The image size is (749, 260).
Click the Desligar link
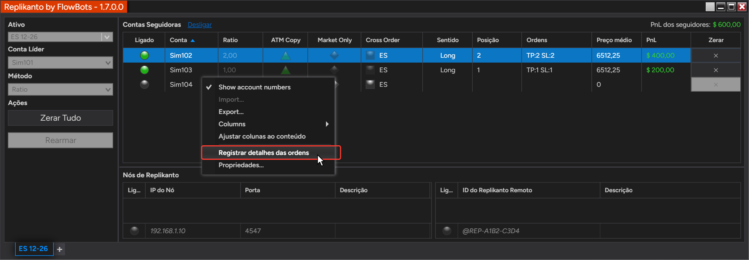pos(199,25)
